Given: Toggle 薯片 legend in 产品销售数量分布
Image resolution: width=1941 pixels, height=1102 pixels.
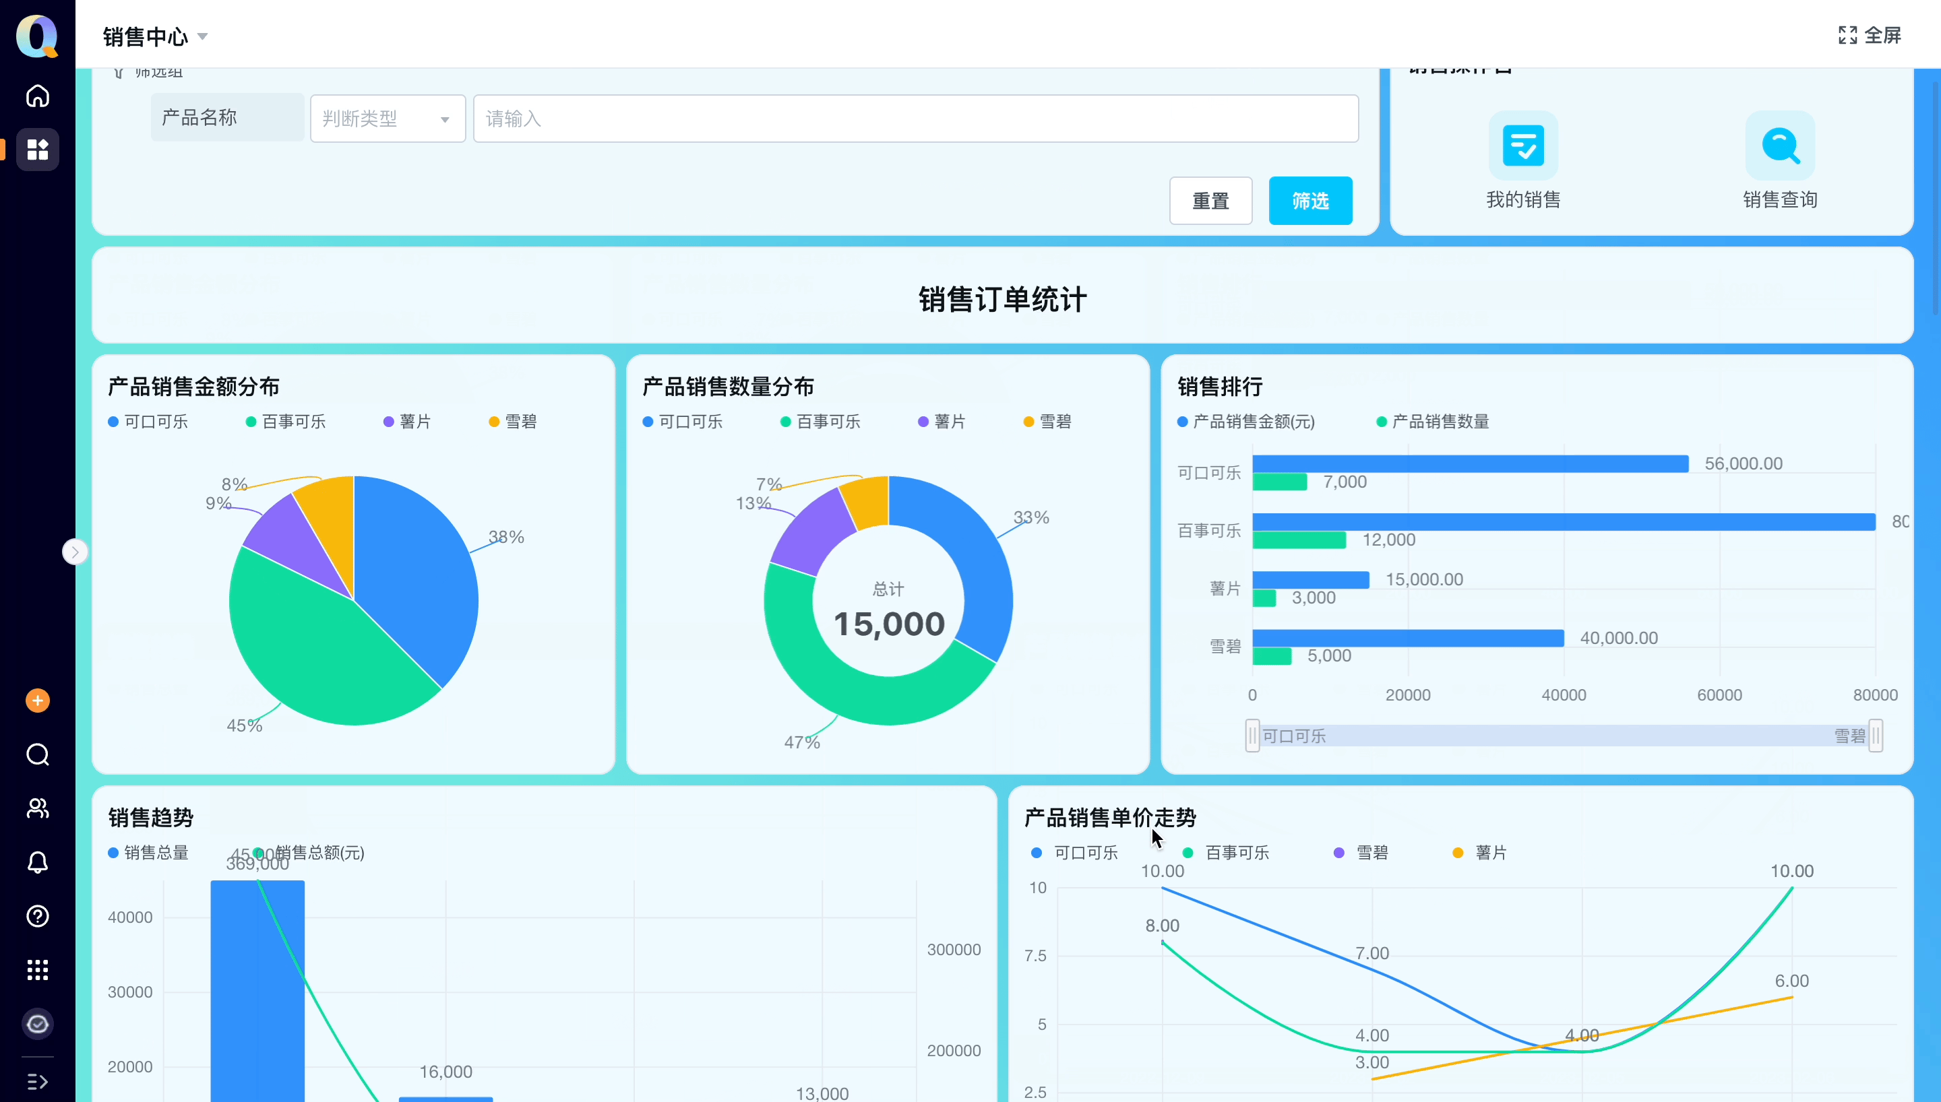Looking at the screenshot, I should click(942, 422).
